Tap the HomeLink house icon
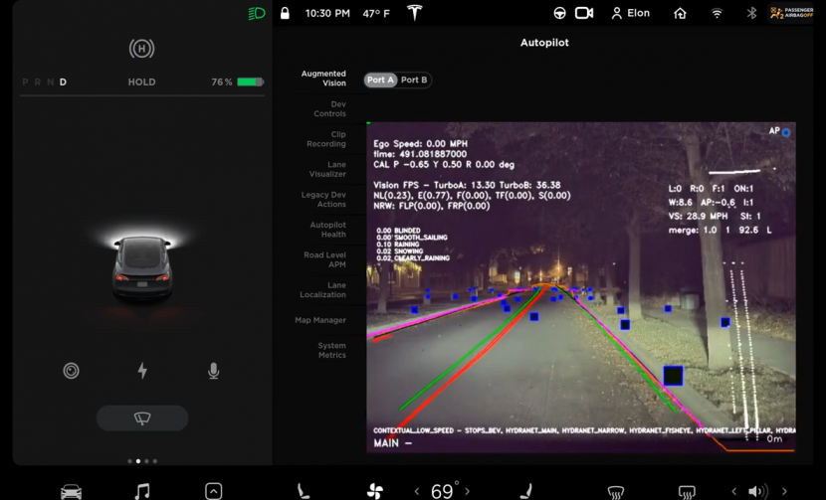 click(x=680, y=13)
